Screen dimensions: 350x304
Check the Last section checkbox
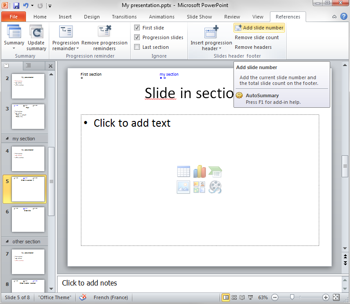(x=137, y=47)
